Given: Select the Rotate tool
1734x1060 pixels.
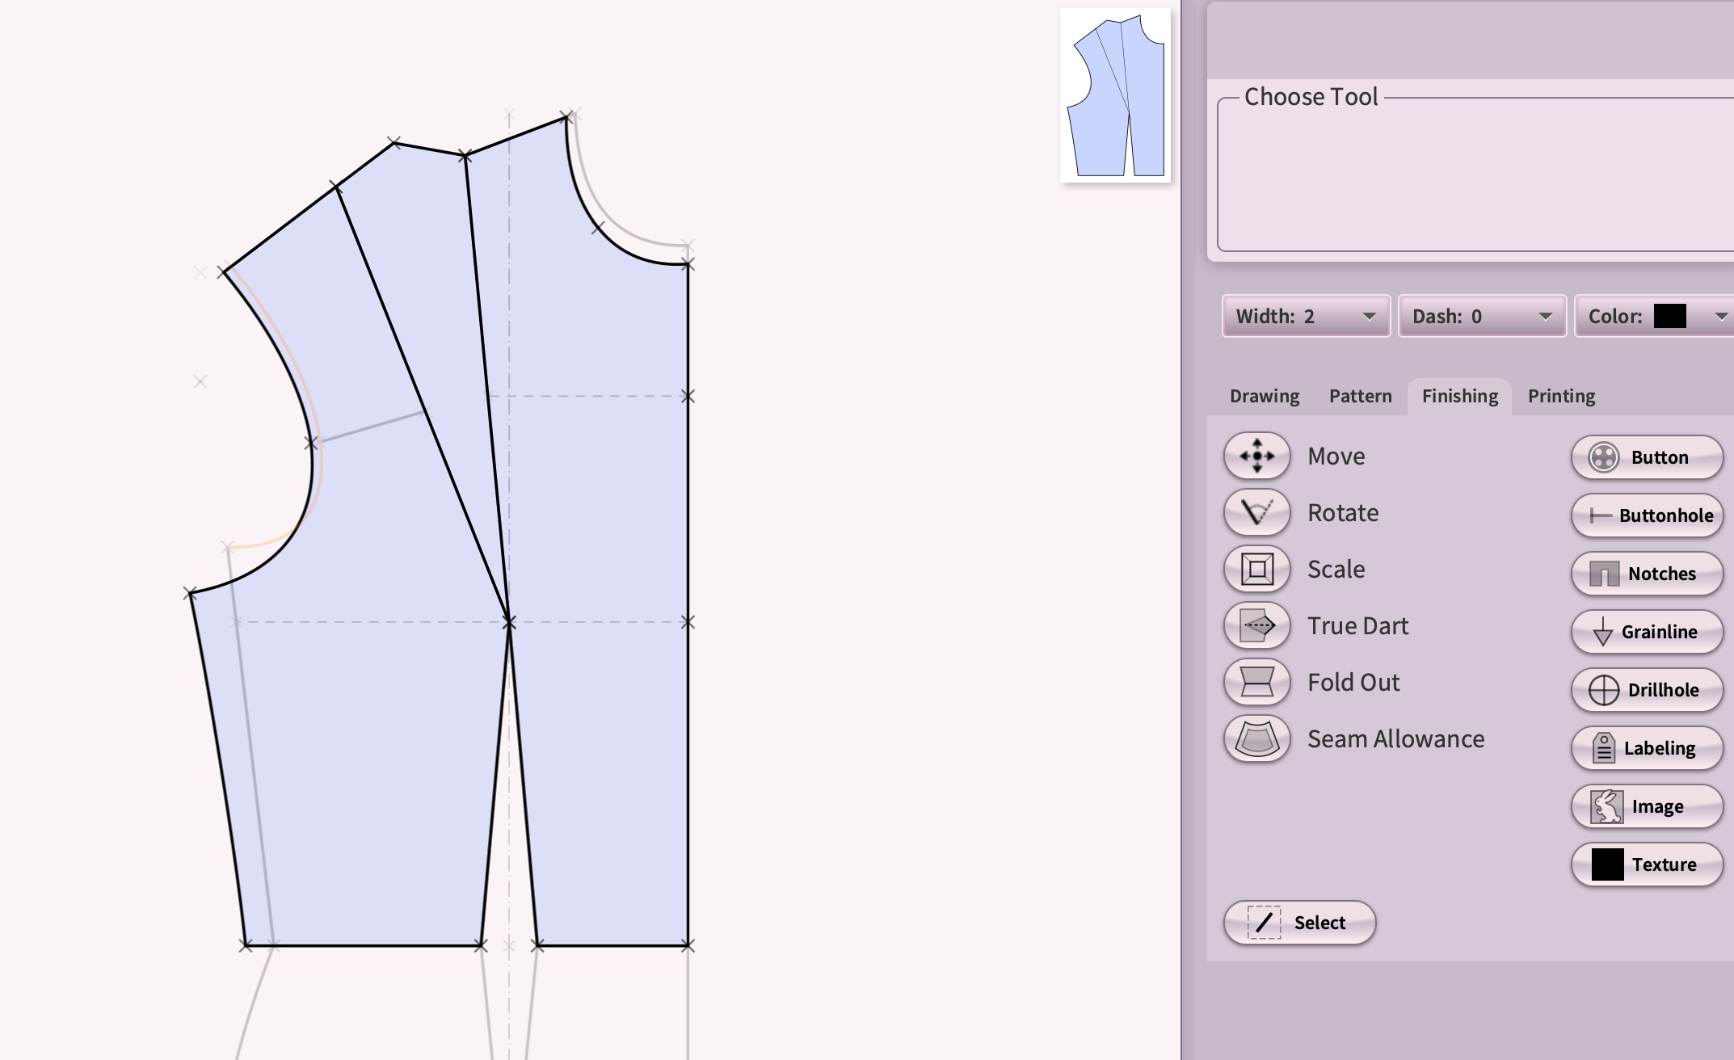Looking at the screenshot, I should [1258, 511].
